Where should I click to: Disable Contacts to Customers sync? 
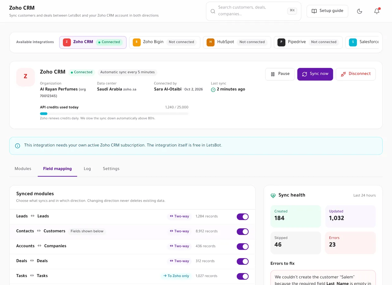pyautogui.click(x=243, y=232)
